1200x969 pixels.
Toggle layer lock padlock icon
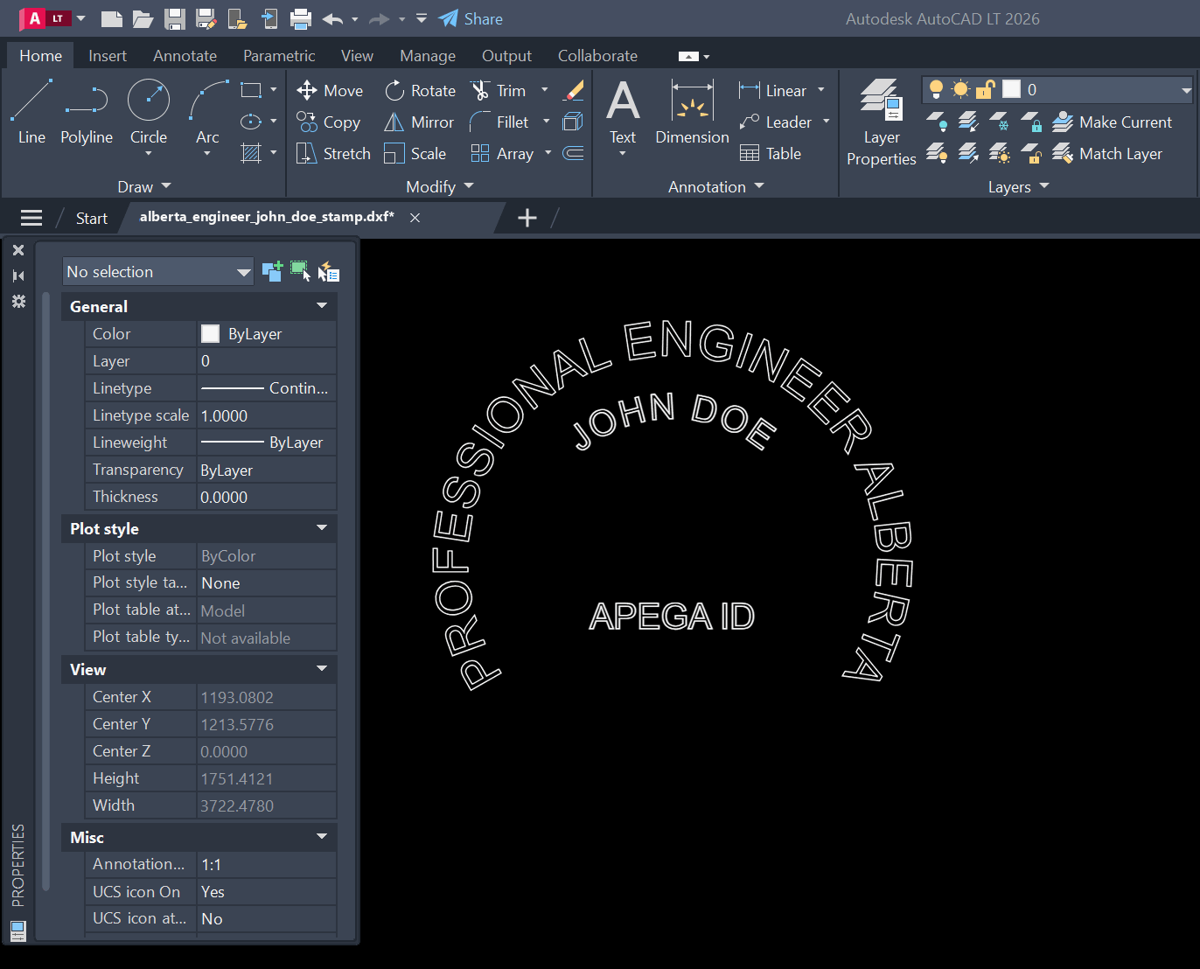pyautogui.click(x=986, y=89)
